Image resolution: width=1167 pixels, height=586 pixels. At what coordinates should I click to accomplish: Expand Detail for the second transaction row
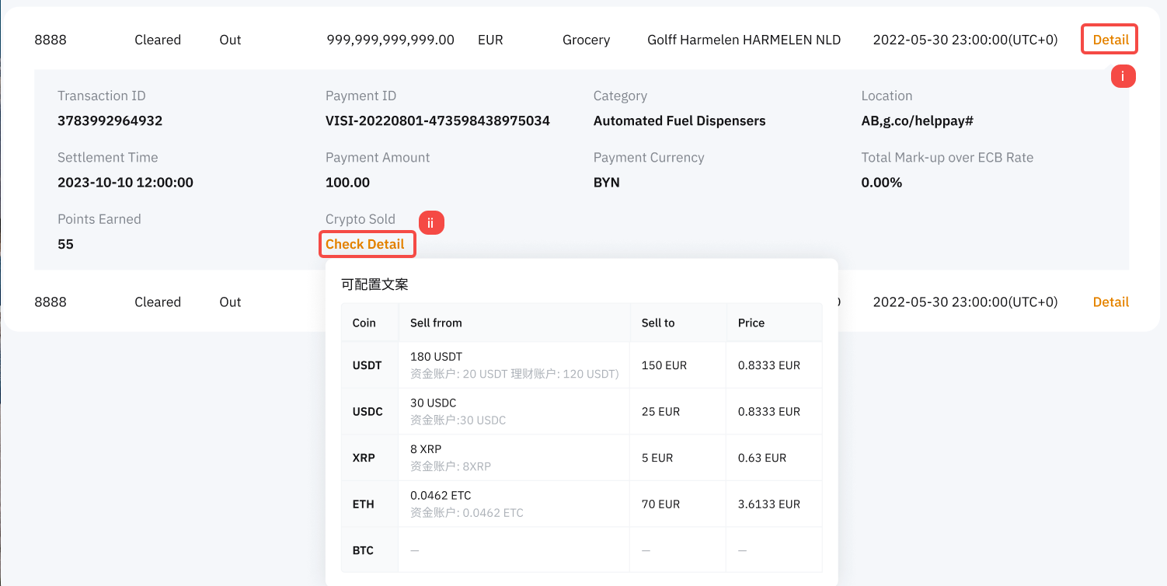point(1110,302)
